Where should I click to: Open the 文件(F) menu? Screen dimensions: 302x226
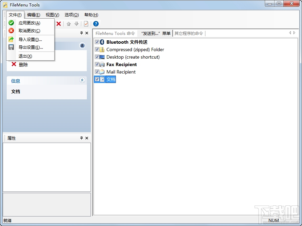[x=15, y=15]
